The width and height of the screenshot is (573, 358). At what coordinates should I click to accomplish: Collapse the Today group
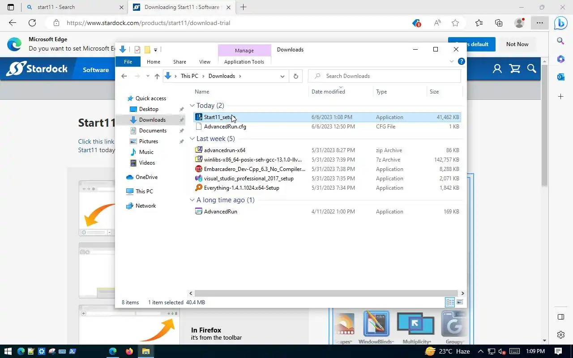pos(192,106)
